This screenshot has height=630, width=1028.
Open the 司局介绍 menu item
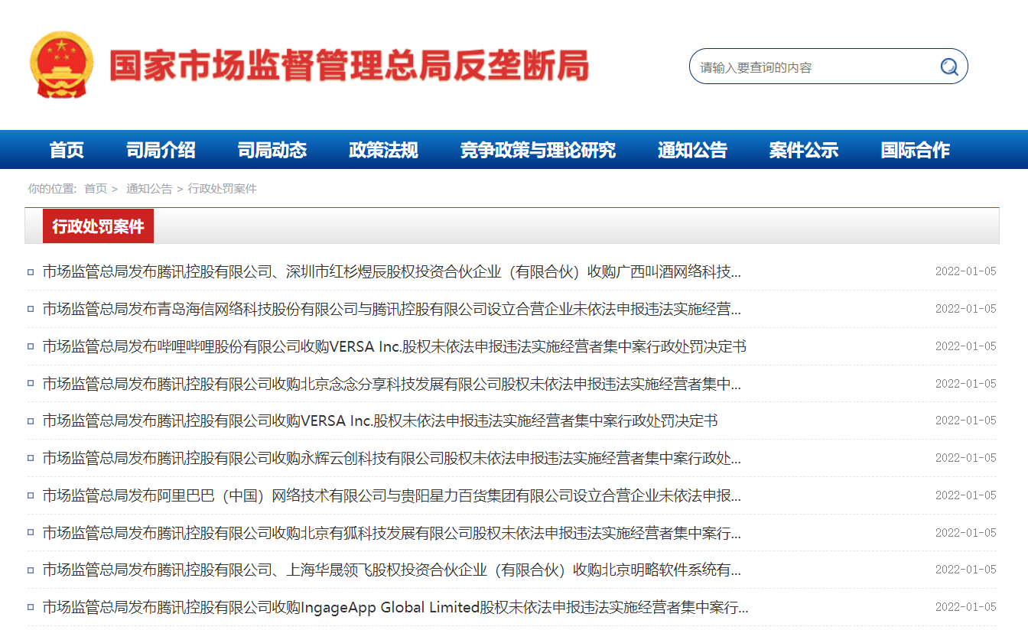[x=161, y=150]
